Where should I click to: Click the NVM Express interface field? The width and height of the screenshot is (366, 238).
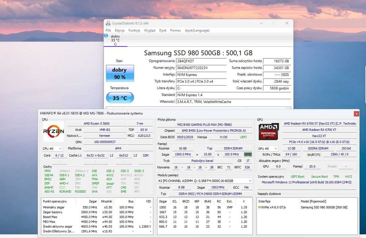click(x=201, y=75)
